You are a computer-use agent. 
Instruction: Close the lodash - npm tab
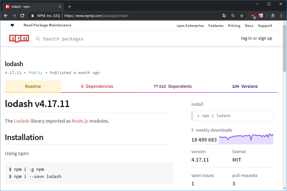pyautogui.click(x=60, y=7)
